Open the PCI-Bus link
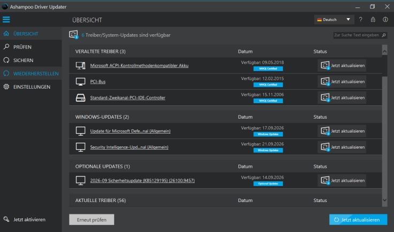The image size is (394, 232). 98,81
